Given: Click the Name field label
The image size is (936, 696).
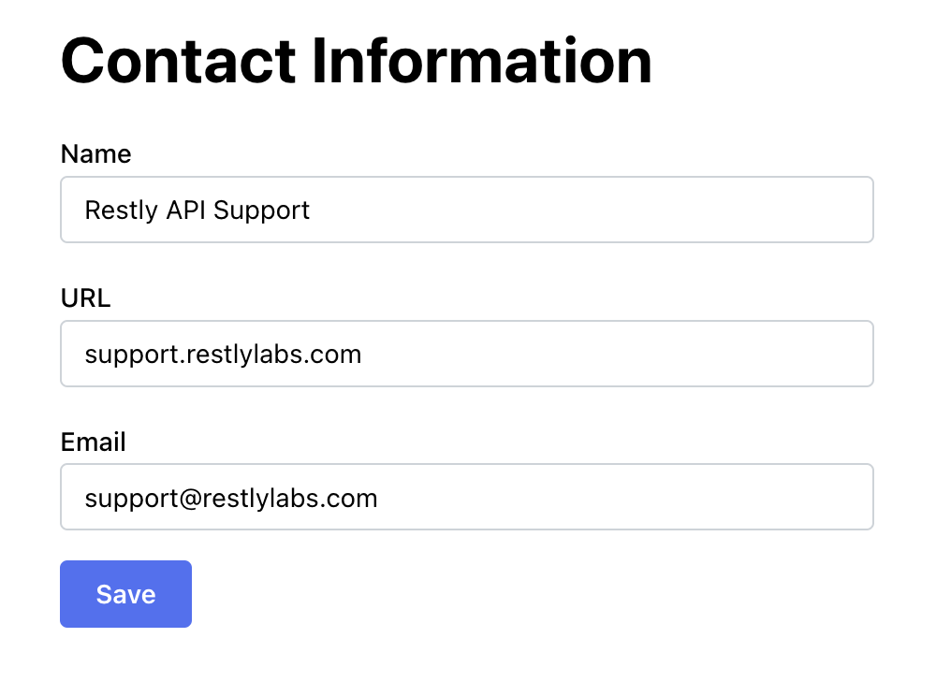Looking at the screenshot, I should point(96,153).
